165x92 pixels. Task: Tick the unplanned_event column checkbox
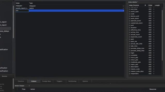coord(130,23)
